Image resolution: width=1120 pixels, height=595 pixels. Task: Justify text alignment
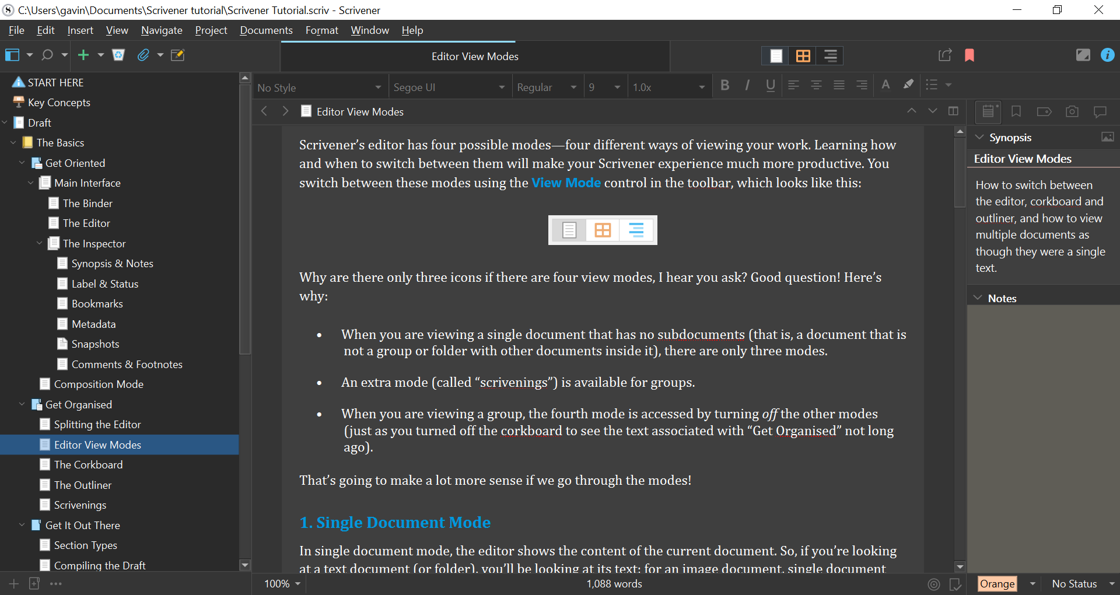tap(839, 85)
